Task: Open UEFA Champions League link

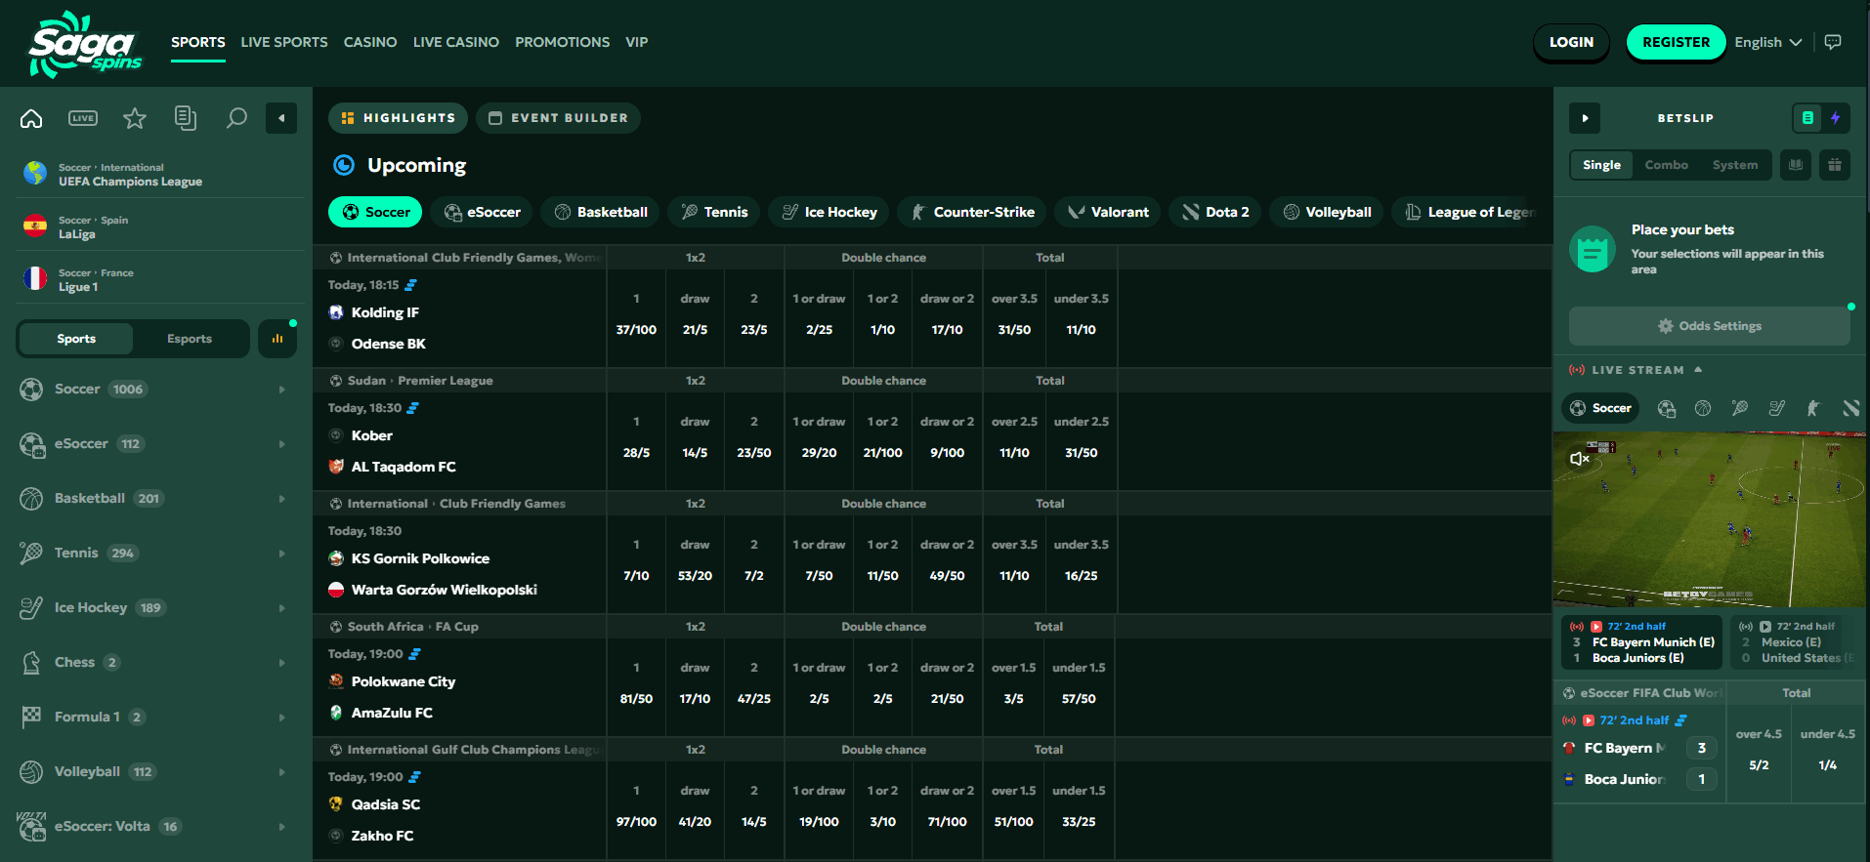Action: 160,174
